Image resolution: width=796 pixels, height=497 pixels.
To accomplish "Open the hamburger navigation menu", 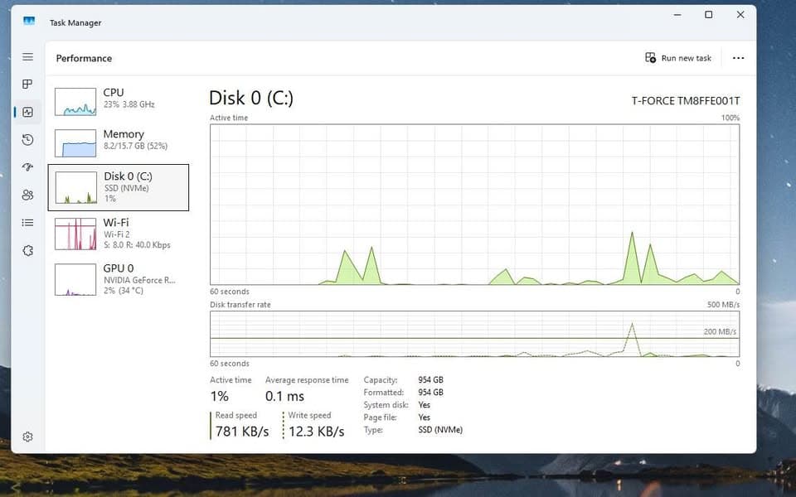I will click(x=28, y=57).
